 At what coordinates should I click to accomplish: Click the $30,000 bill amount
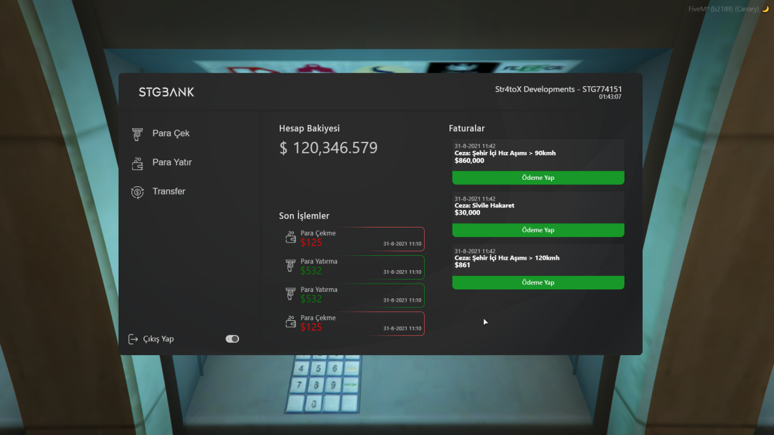[x=467, y=213]
